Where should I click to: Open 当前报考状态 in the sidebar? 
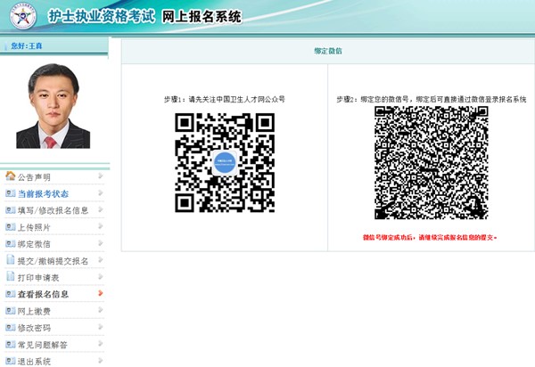[x=43, y=194]
